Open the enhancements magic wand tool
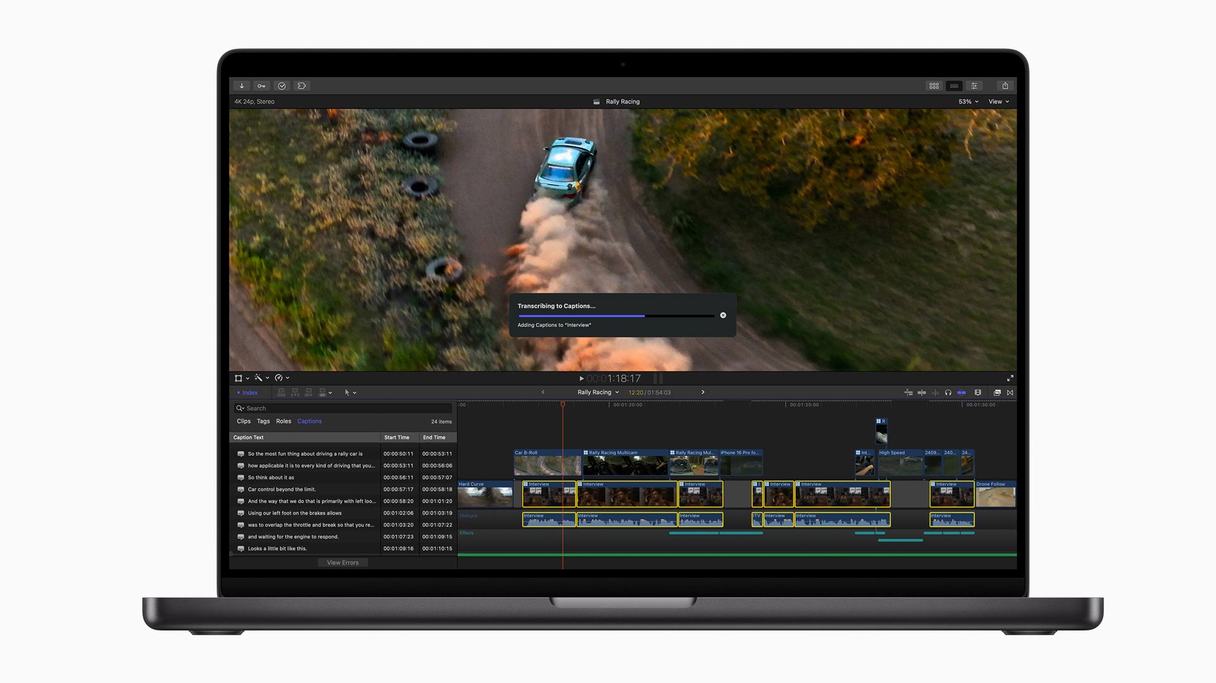This screenshot has height=683, width=1216. (x=260, y=378)
